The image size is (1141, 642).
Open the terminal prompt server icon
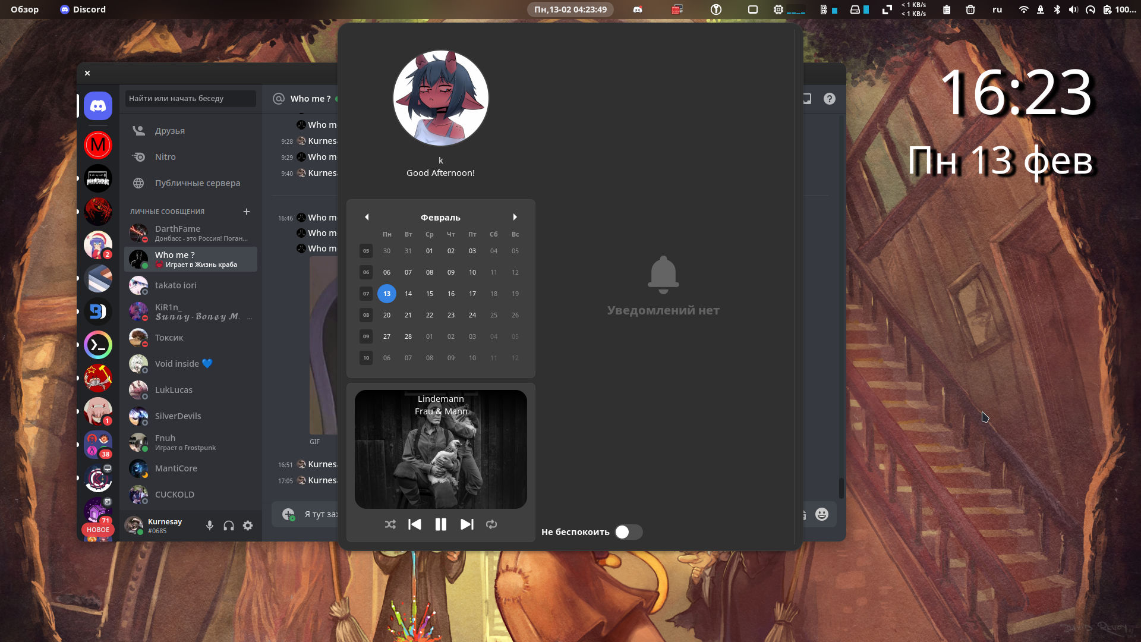tap(98, 345)
